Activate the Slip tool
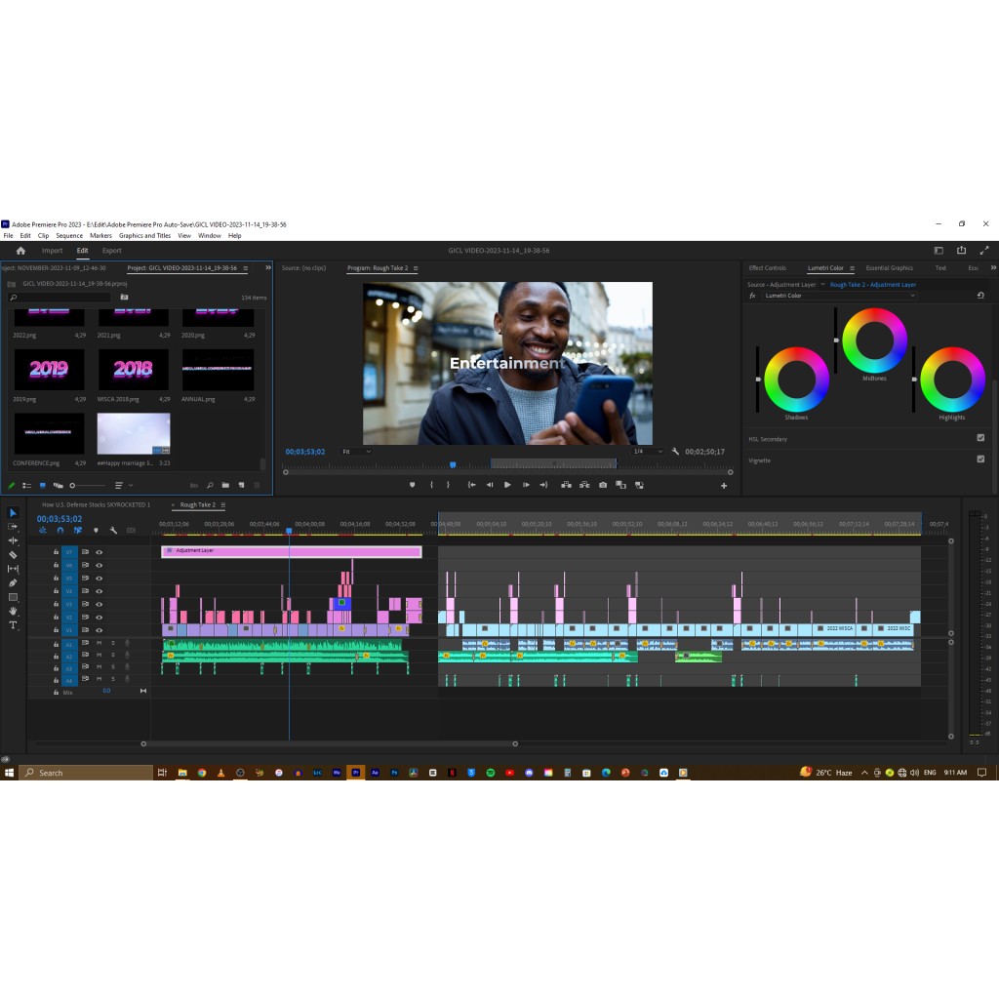 [14, 569]
